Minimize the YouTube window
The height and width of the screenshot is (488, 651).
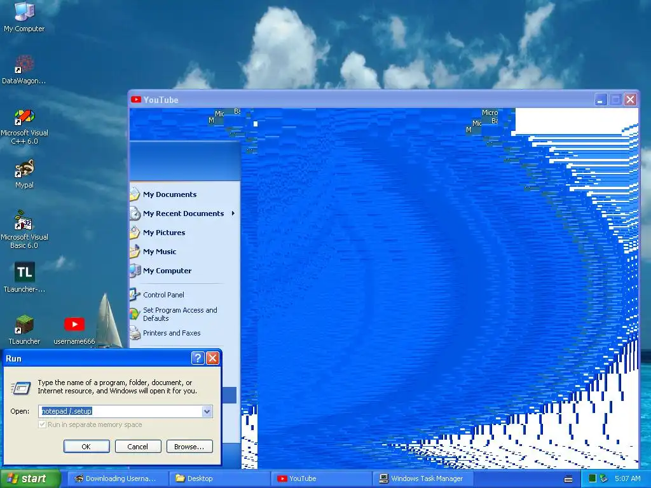click(x=601, y=100)
